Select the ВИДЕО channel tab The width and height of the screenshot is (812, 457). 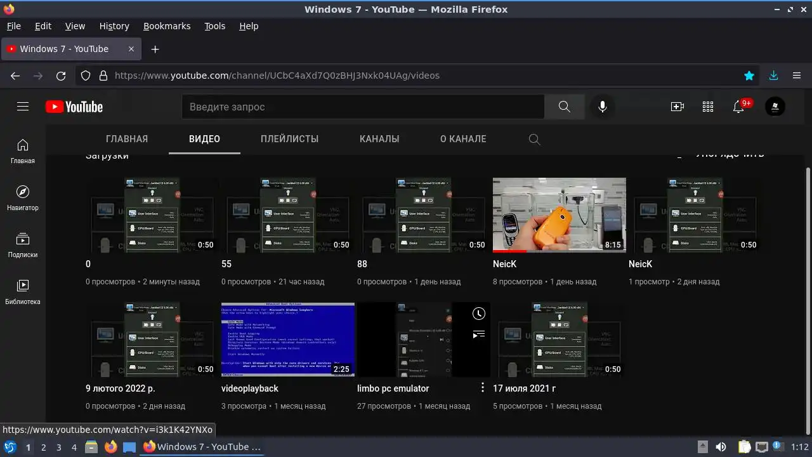204,139
